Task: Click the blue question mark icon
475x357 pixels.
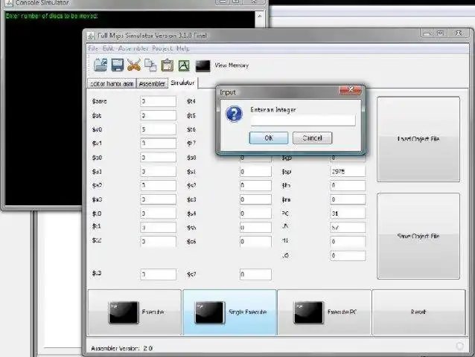Action: pyautogui.click(x=234, y=114)
